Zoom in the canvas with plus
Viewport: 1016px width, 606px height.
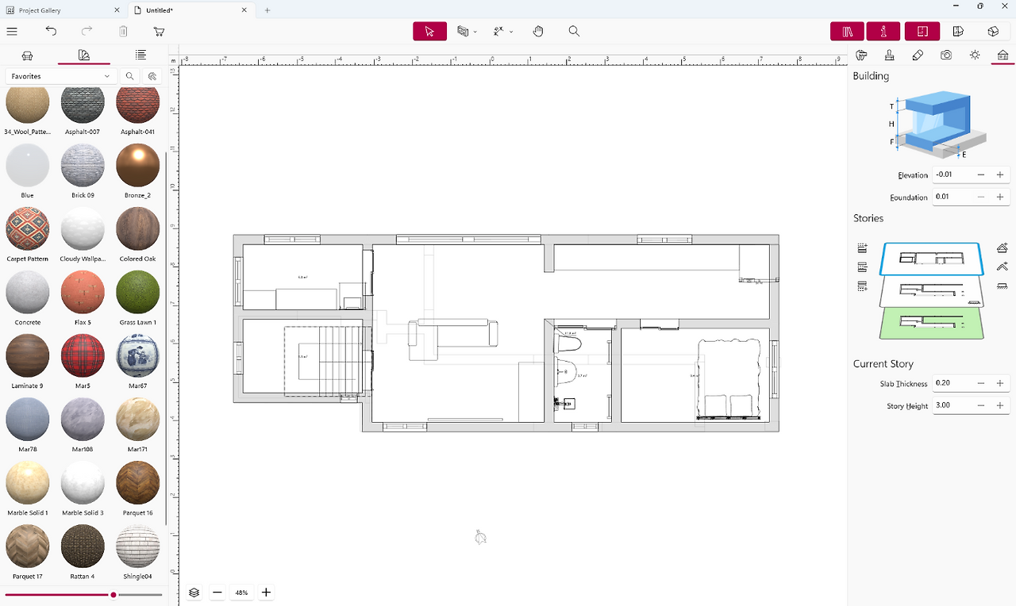pos(266,593)
